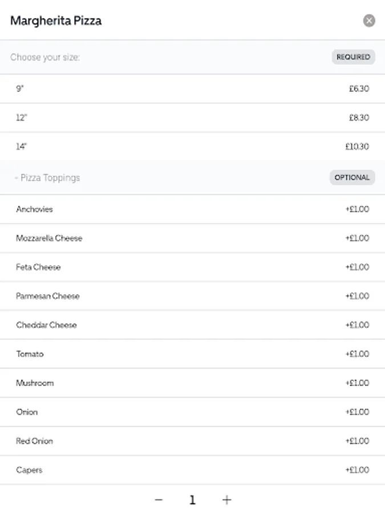385x514 pixels.
Task: Select Feta Cheese topping
Action: click(192, 267)
